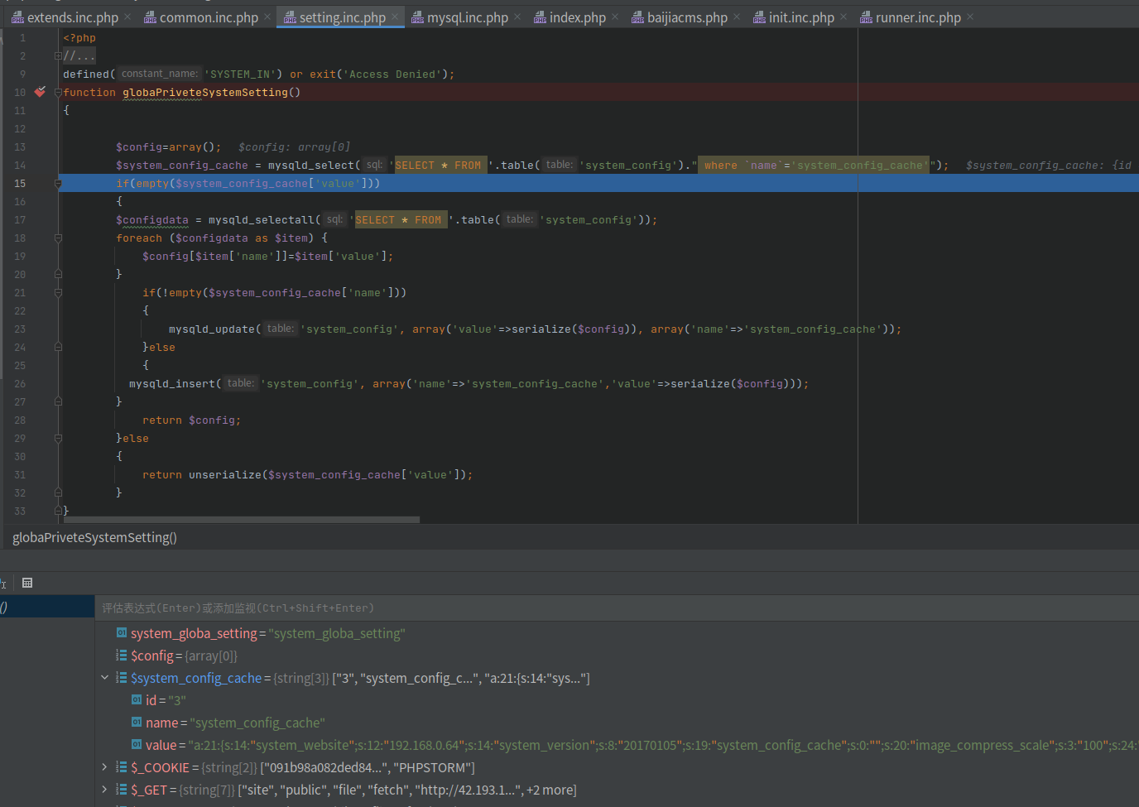Click the PHP file icon on index.php tab
The width and height of the screenshot is (1139, 807).
pyautogui.click(x=540, y=17)
